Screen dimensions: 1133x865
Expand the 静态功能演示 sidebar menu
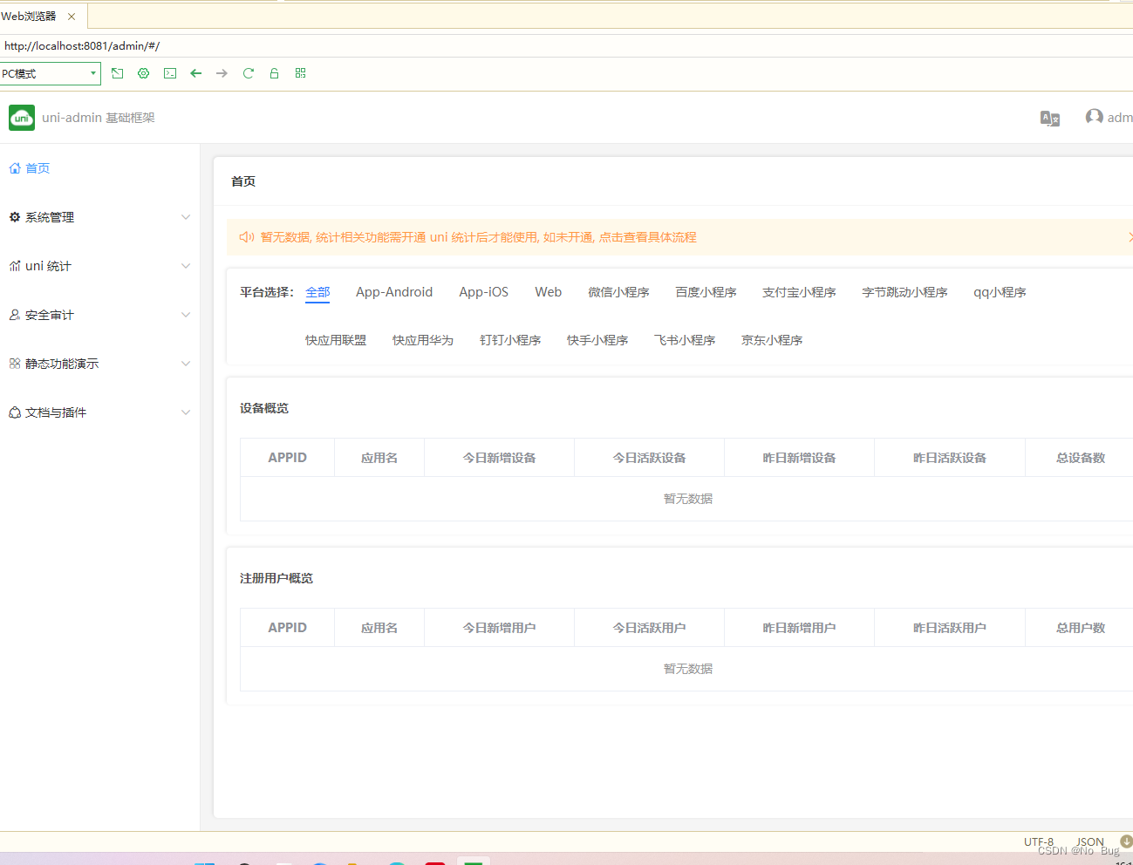click(99, 364)
